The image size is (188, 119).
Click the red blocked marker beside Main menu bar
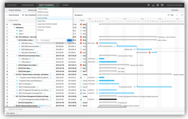point(97,43)
